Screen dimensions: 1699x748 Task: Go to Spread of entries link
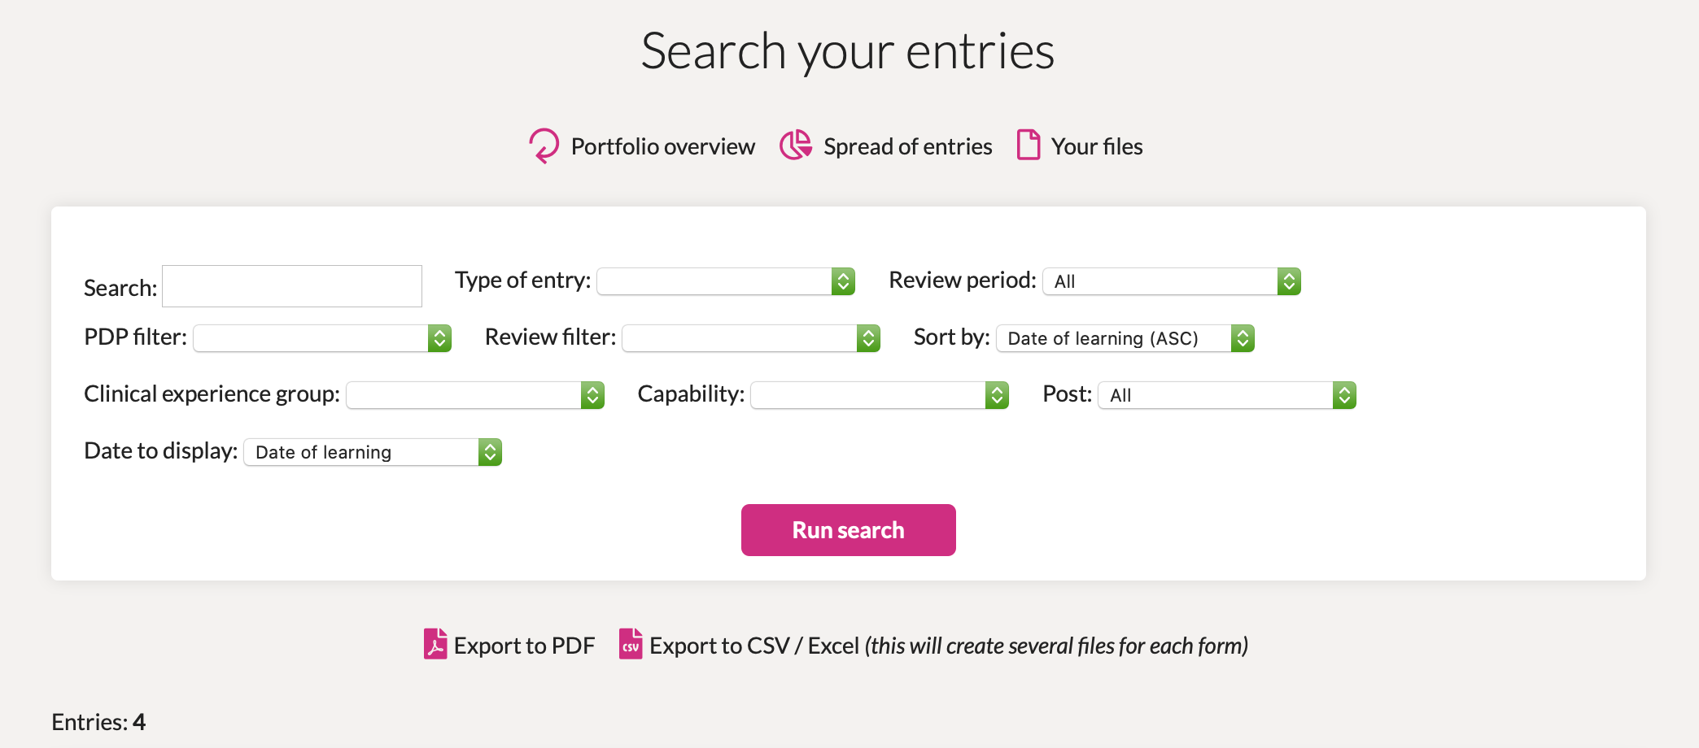[x=908, y=146]
